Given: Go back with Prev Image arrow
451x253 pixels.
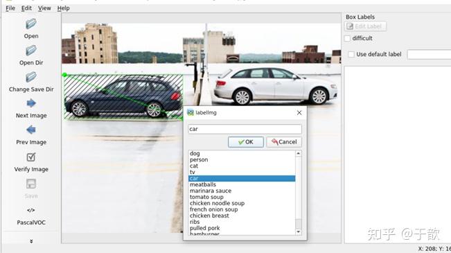Looking at the screenshot, I should (31, 130).
